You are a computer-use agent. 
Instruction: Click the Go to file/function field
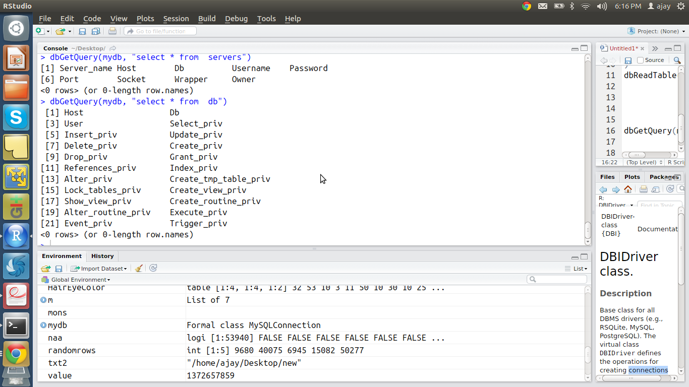[x=160, y=31]
